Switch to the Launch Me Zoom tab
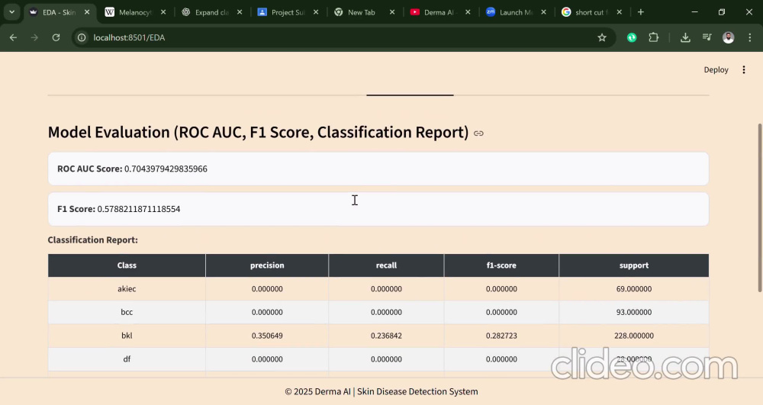Screen dimensions: 763x405 click(x=516, y=13)
